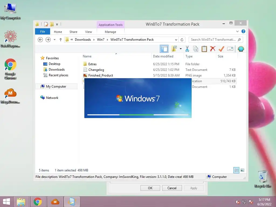Open the recent locations dropdown arrow
Screen dimensions: 276x207
[54, 40]
